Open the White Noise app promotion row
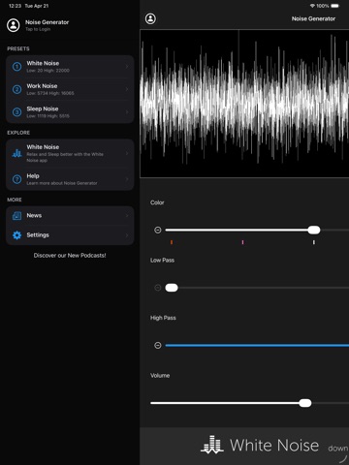This screenshot has height=465, width=349. click(x=70, y=153)
